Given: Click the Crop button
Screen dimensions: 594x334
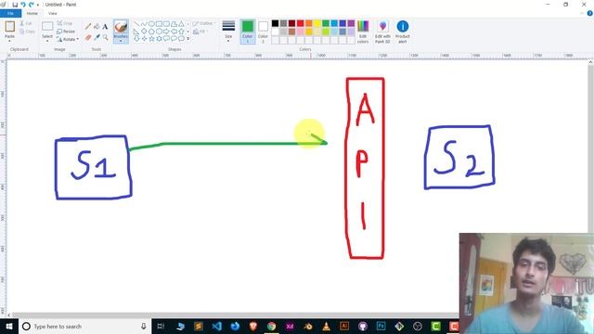Looking at the screenshot, I should click(65, 23).
